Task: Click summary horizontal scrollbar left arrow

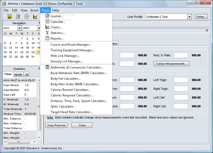Action: coord(5,142)
